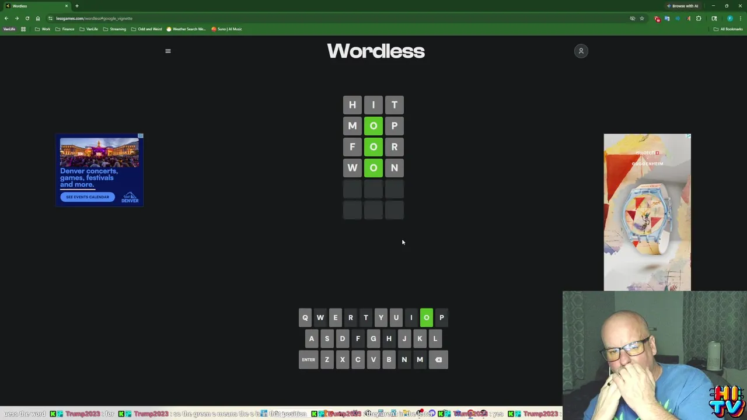Select the U key on the on-screen keyboard
The height and width of the screenshot is (420, 747).
pos(396,317)
